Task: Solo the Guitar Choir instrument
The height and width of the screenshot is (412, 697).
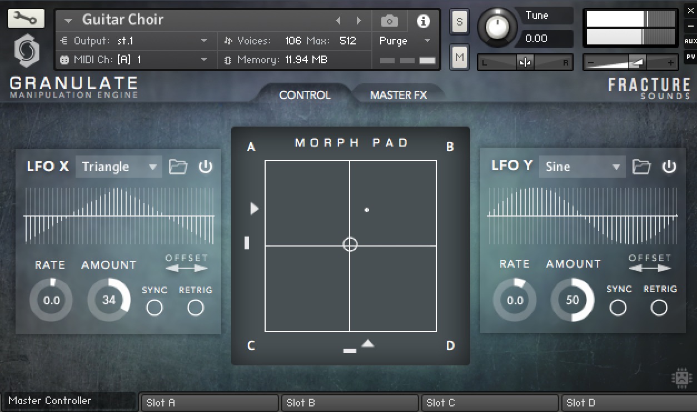Action: pyautogui.click(x=459, y=21)
